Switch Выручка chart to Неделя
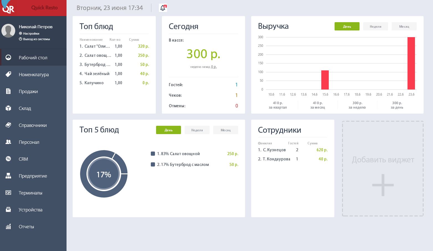The height and width of the screenshot is (251, 433). click(x=376, y=26)
